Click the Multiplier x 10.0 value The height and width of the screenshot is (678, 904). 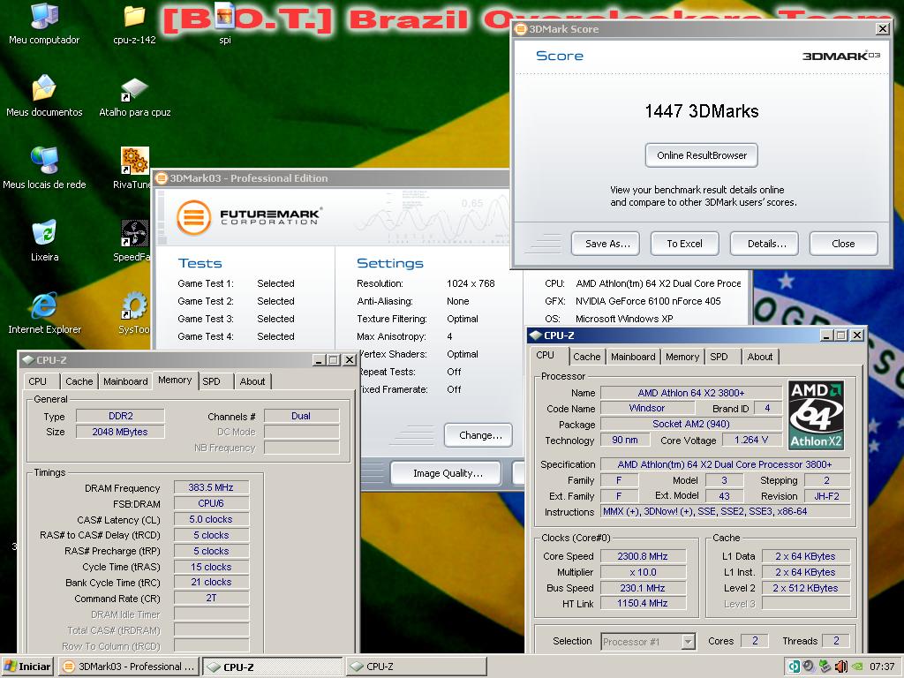[643, 572]
